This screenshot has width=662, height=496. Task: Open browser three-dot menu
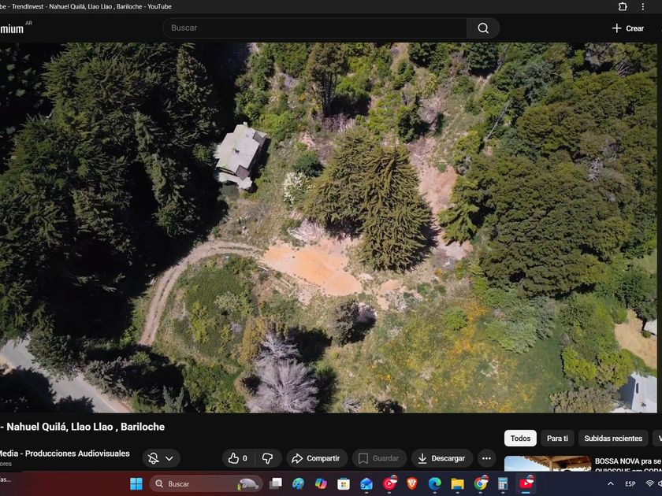(643, 6)
